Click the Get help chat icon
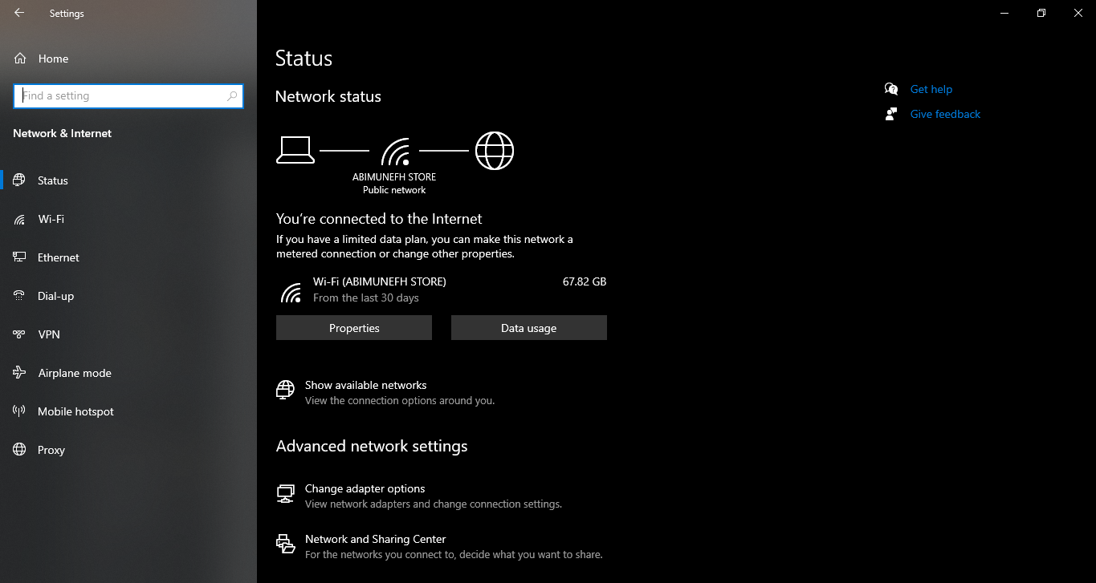 891,89
